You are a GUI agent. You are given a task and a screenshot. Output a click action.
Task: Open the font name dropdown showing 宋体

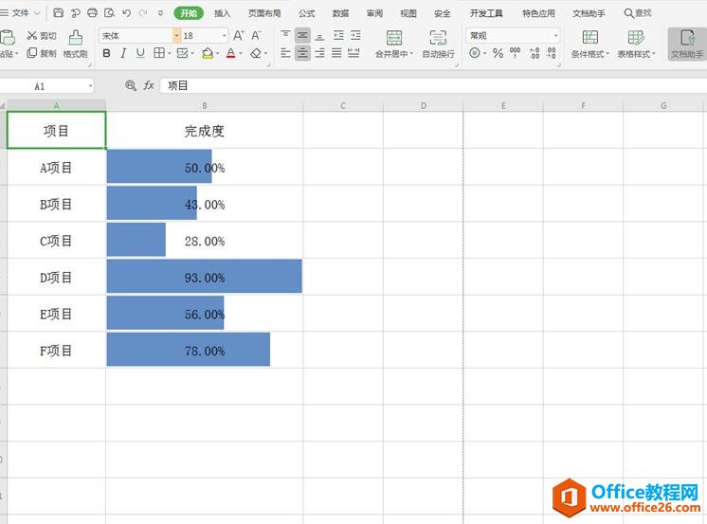pos(176,35)
